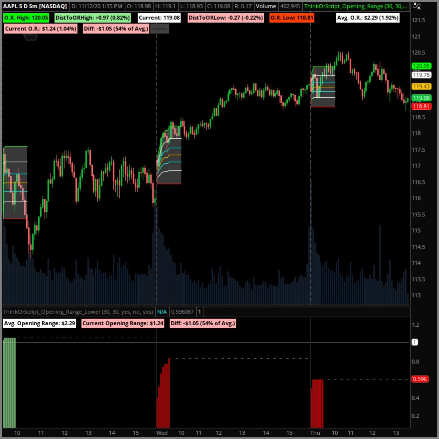Click the 1.2 label on lower axis
This screenshot has width=439, height=439.
click(415, 325)
